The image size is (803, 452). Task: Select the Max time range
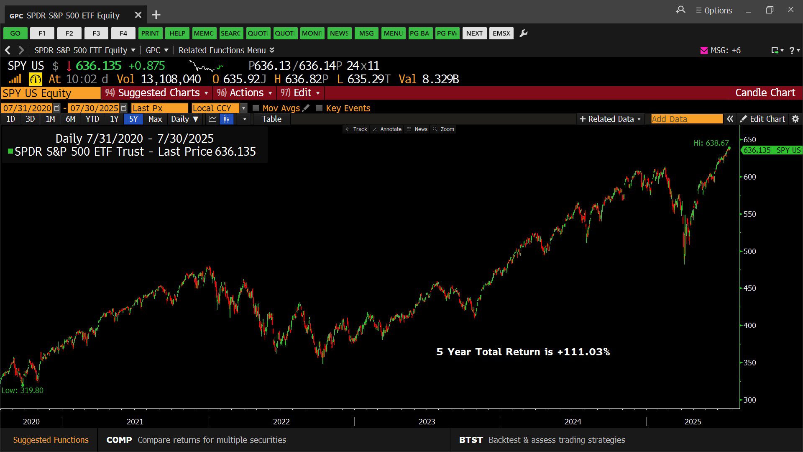tap(155, 119)
